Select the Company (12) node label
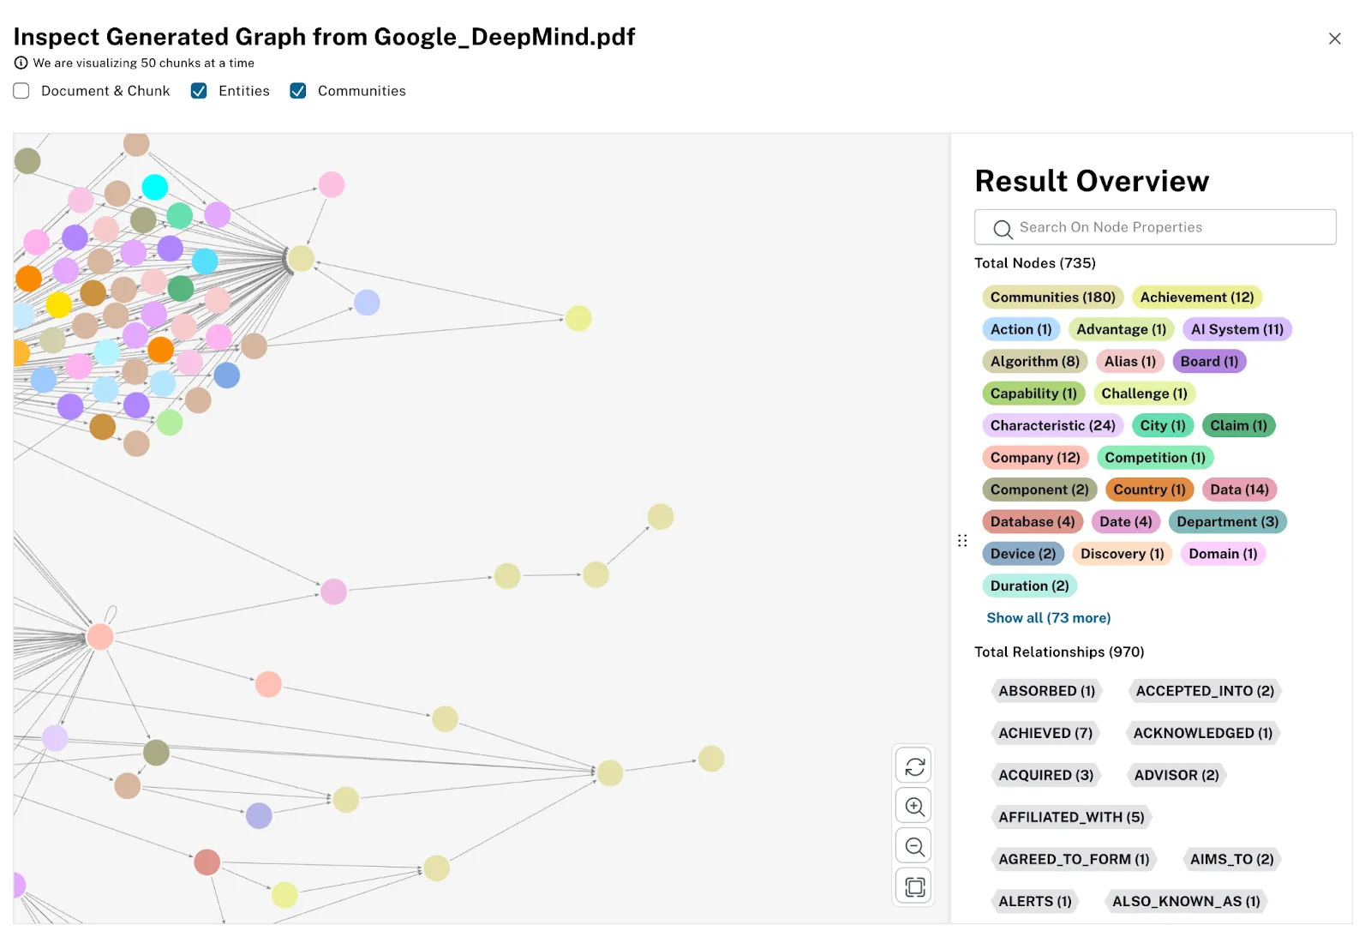The width and height of the screenshot is (1371, 937). 1035,458
